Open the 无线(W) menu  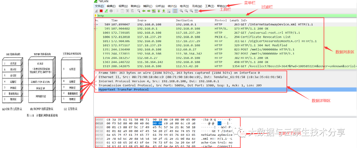pos(197,6)
